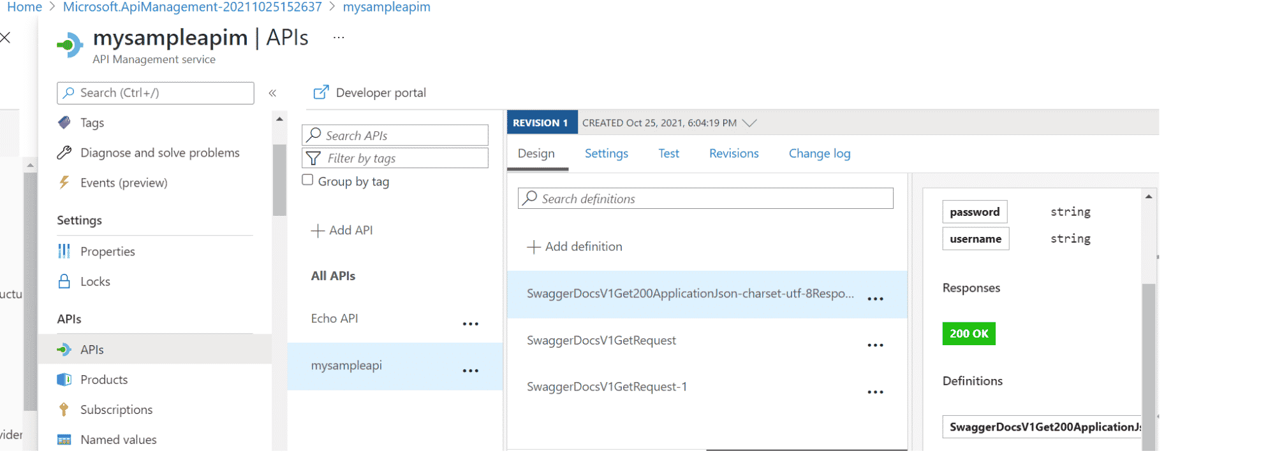Viewport: 1275px width, 463px height.
Task: Switch to the Revisions tab
Action: click(x=734, y=153)
